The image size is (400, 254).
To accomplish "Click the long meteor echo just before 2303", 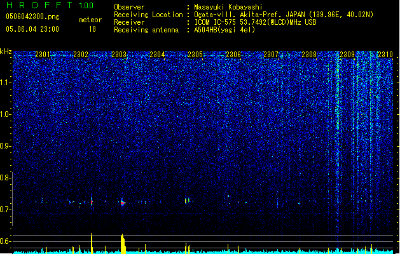I will 123,203.
